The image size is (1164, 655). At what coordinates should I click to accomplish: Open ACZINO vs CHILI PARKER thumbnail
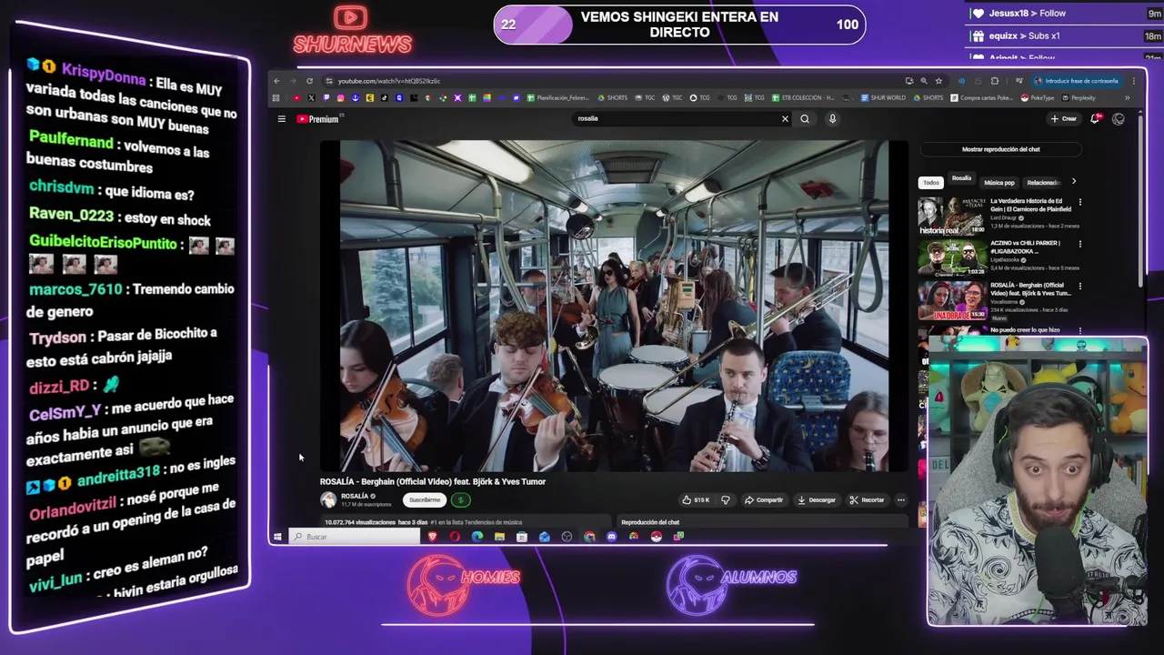click(952, 258)
